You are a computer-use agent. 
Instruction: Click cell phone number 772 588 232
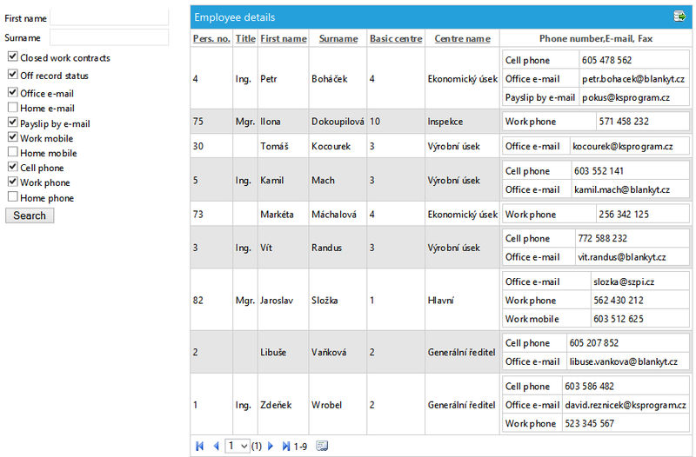click(x=602, y=238)
